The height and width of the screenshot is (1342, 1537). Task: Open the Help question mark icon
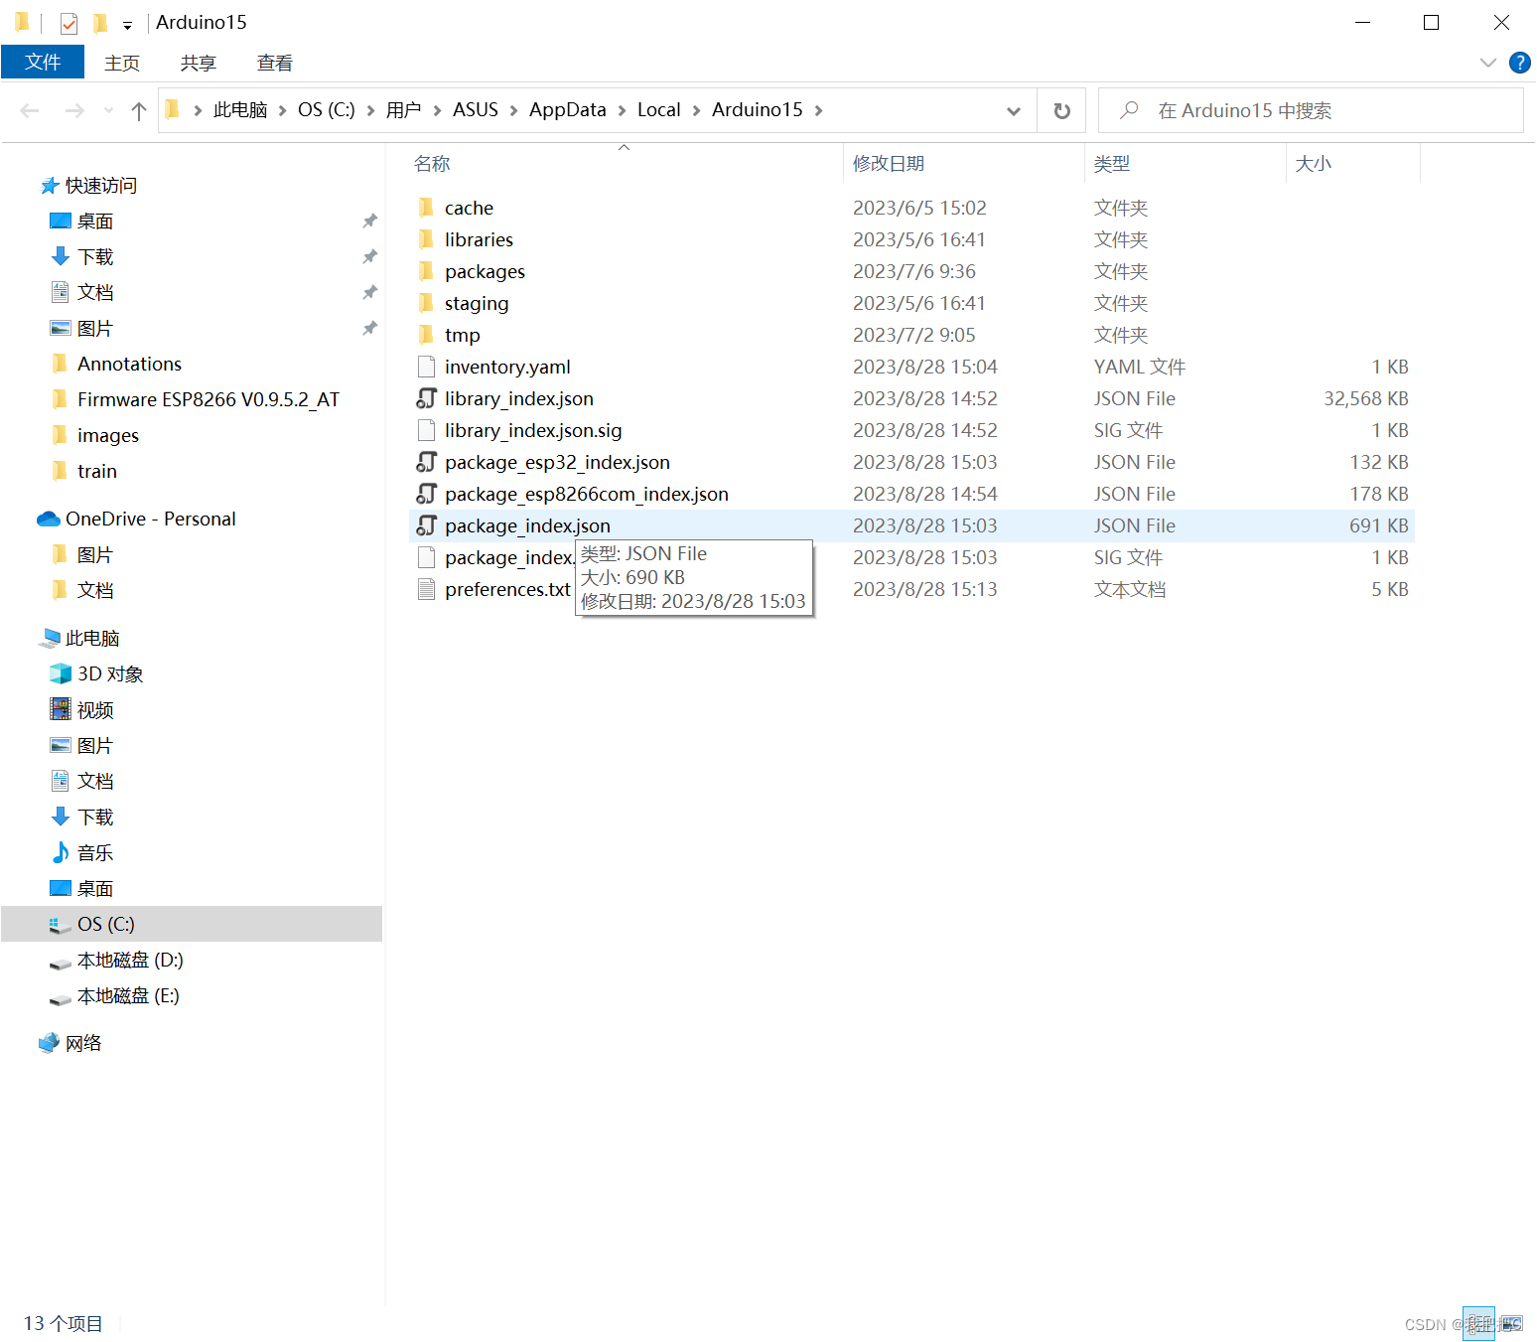pos(1519,63)
